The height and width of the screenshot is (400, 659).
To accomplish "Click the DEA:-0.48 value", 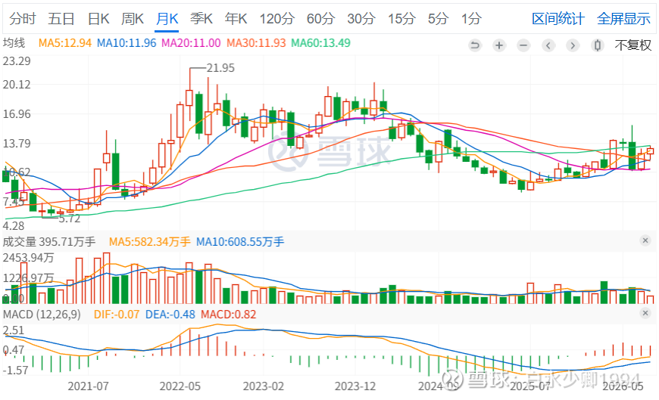I will [170, 315].
